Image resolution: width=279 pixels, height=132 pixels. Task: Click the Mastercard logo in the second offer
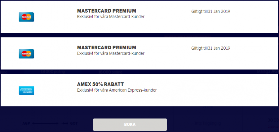pos(26,54)
